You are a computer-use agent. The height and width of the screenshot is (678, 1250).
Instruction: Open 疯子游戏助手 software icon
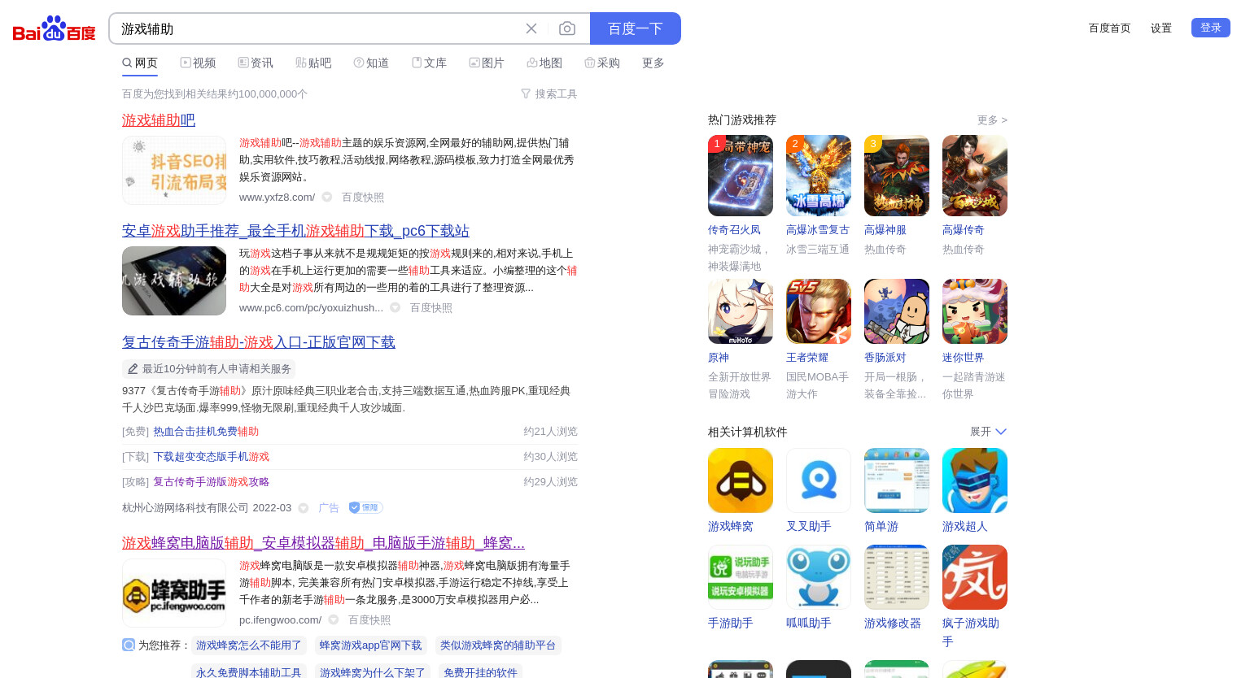pyautogui.click(x=975, y=577)
